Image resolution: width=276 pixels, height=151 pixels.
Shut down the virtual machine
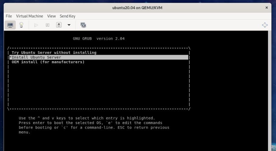pos(59,25)
